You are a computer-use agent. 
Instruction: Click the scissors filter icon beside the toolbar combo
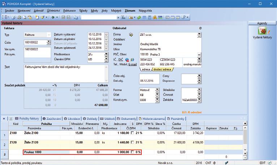click(123, 17)
